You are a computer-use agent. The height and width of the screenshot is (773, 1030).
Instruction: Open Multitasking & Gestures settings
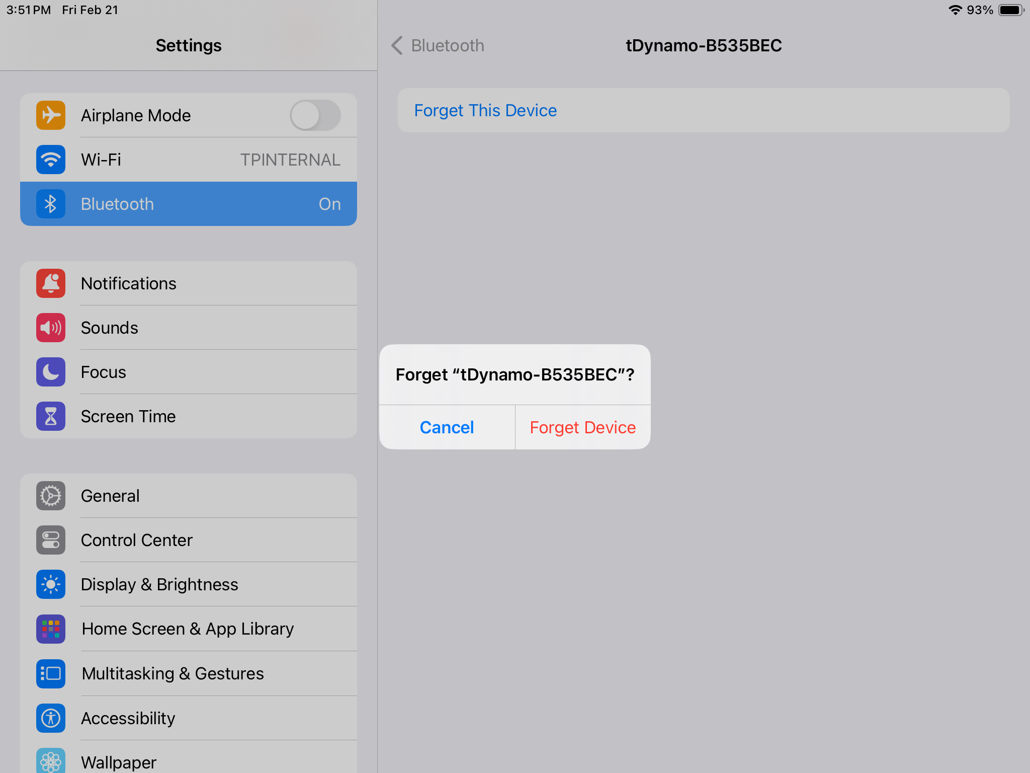(x=173, y=673)
